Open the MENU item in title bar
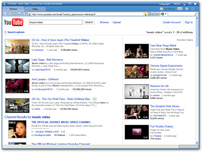 click(177, 4)
